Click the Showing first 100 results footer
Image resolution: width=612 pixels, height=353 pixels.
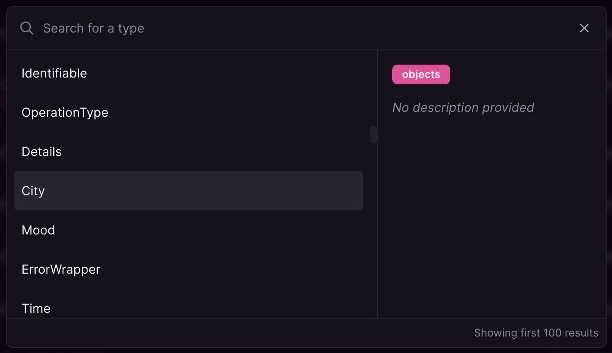(536, 333)
